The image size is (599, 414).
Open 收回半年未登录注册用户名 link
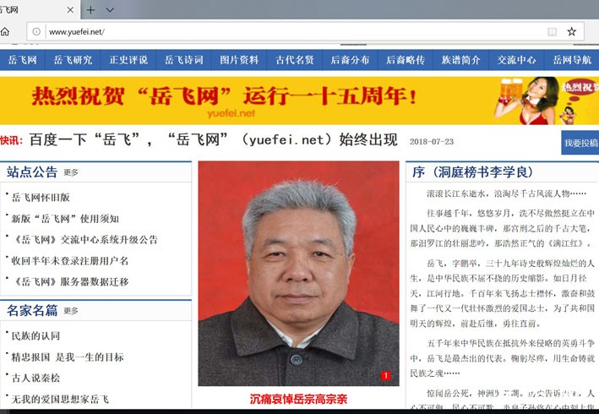click(x=70, y=261)
